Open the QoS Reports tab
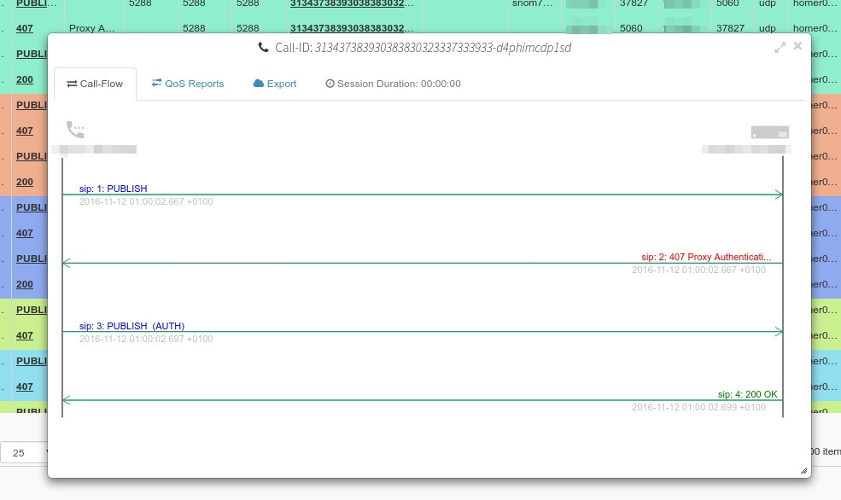 click(x=188, y=84)
